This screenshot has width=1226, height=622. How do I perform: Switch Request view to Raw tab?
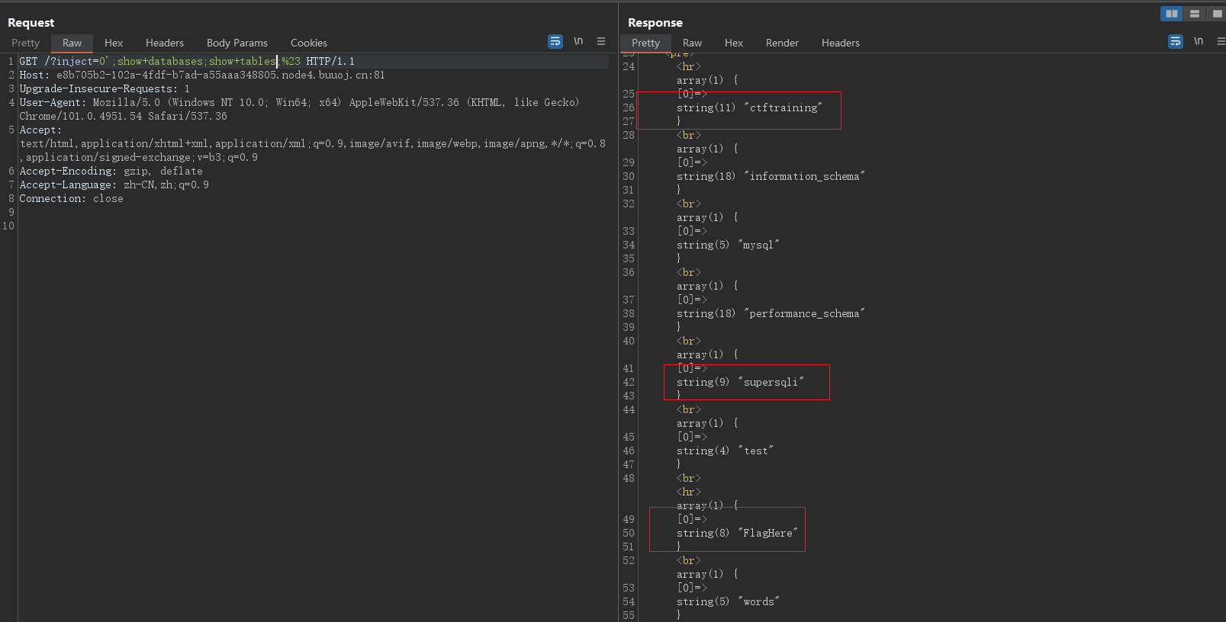tap(72, 43)
